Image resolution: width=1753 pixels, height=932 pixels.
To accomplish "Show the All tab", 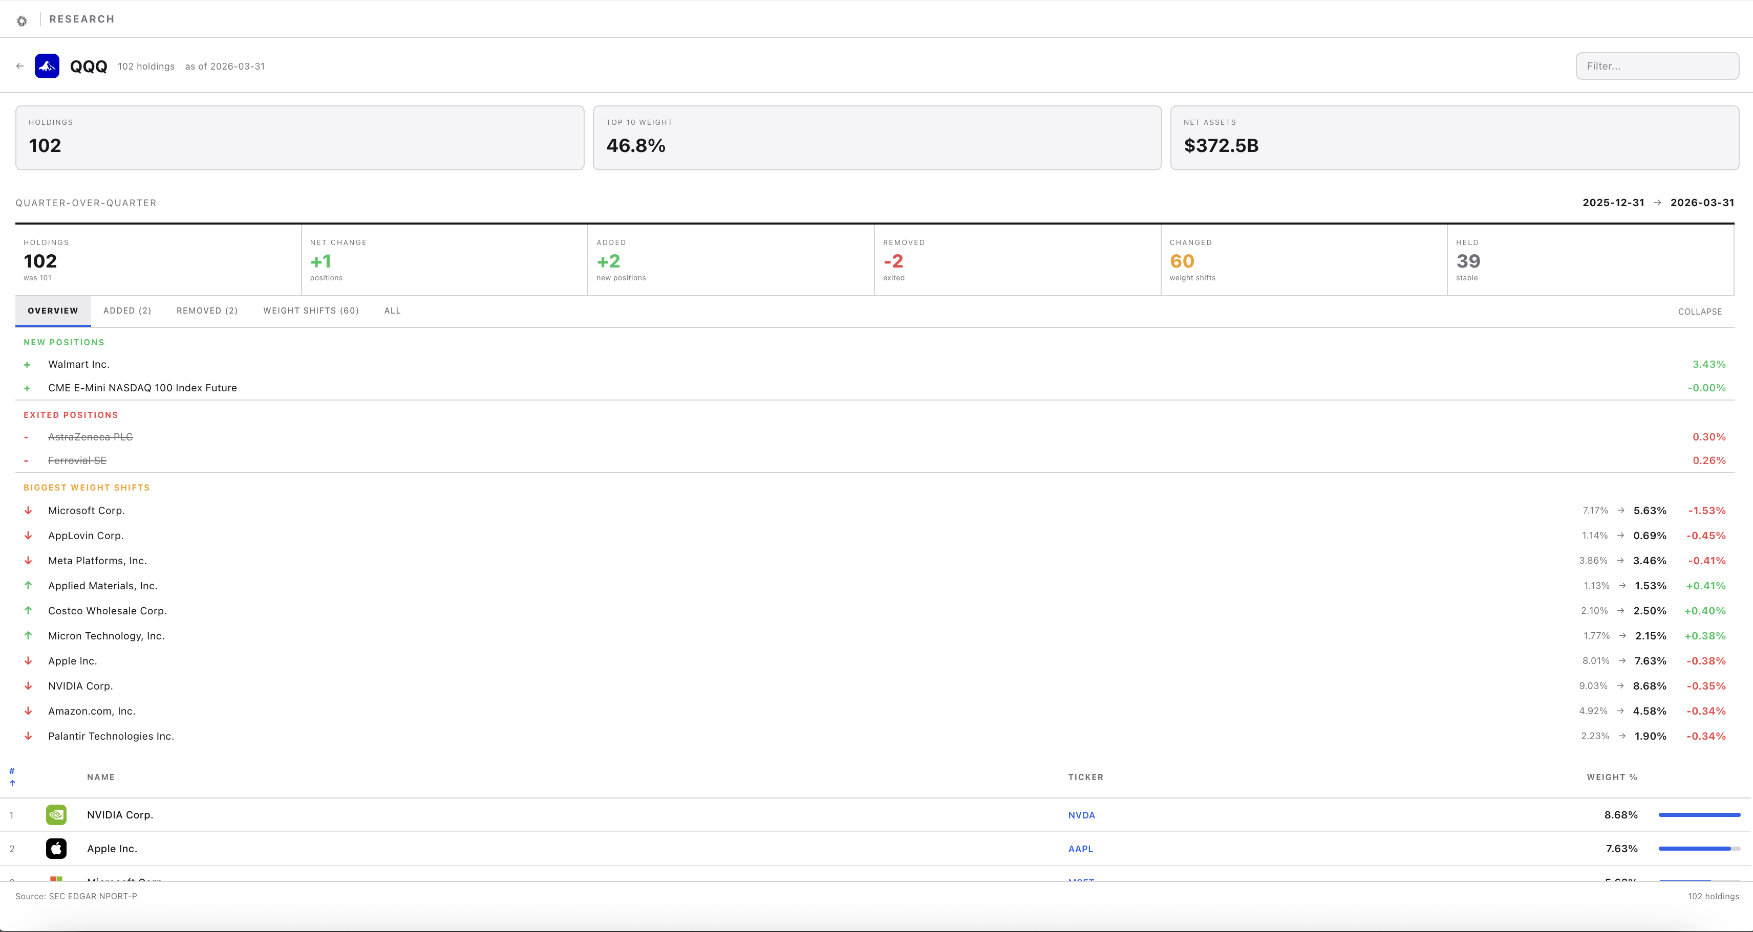I will click(x=393, y=310).
